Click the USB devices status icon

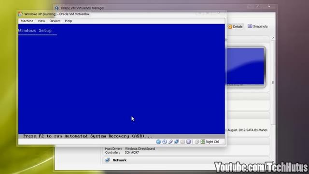(x=170, y=142)
